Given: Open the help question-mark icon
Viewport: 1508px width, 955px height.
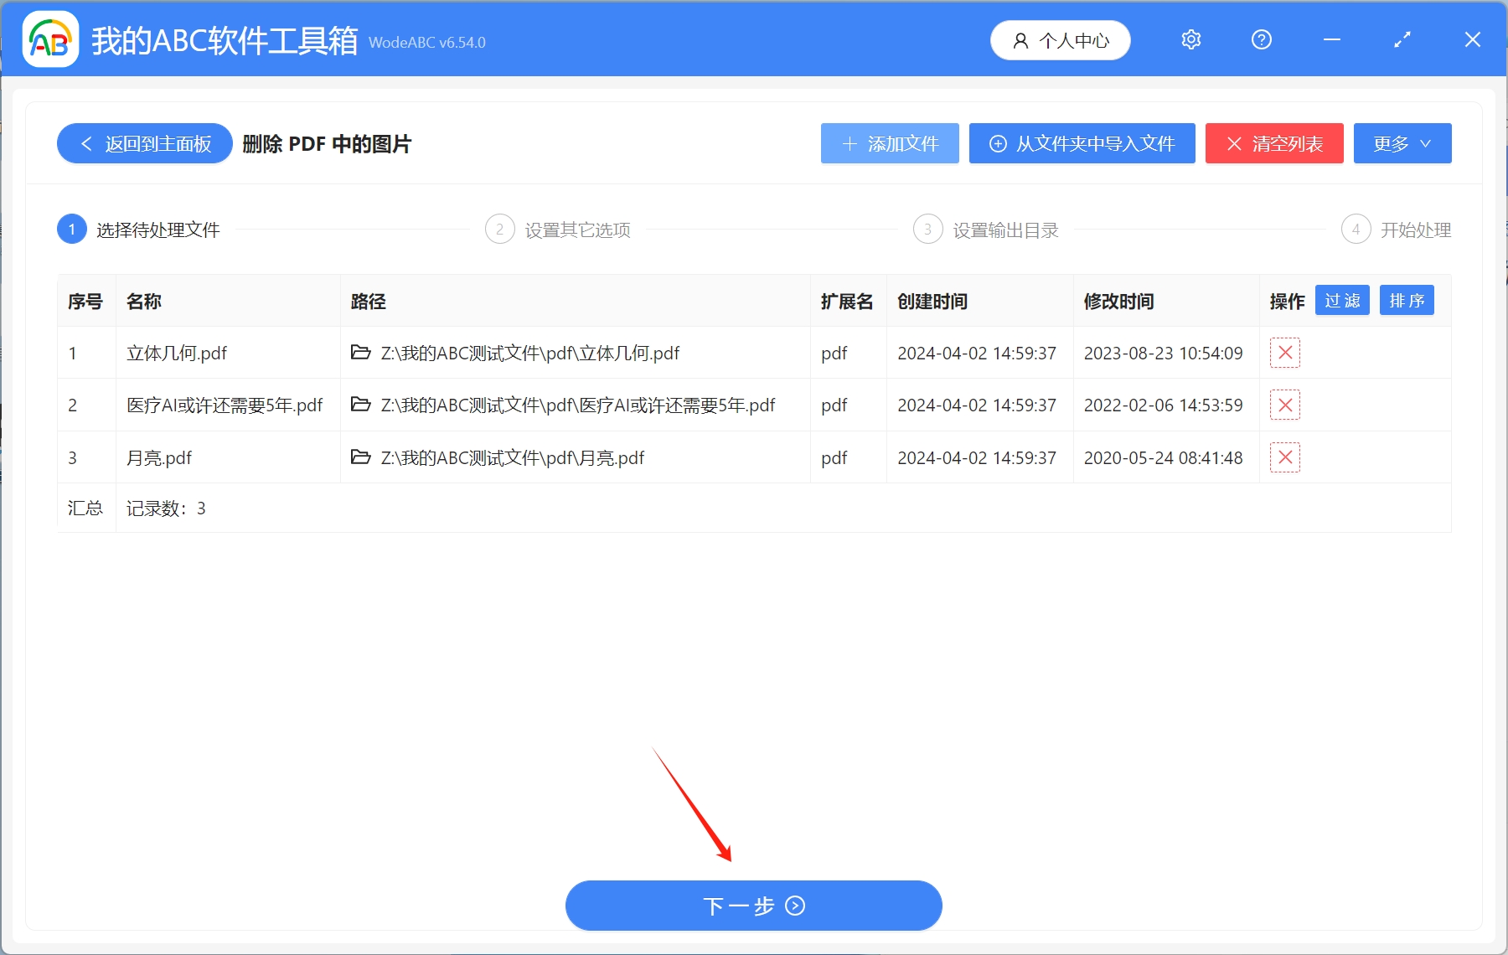Looking at the screenshot, I should click(x=1261, y=39).
